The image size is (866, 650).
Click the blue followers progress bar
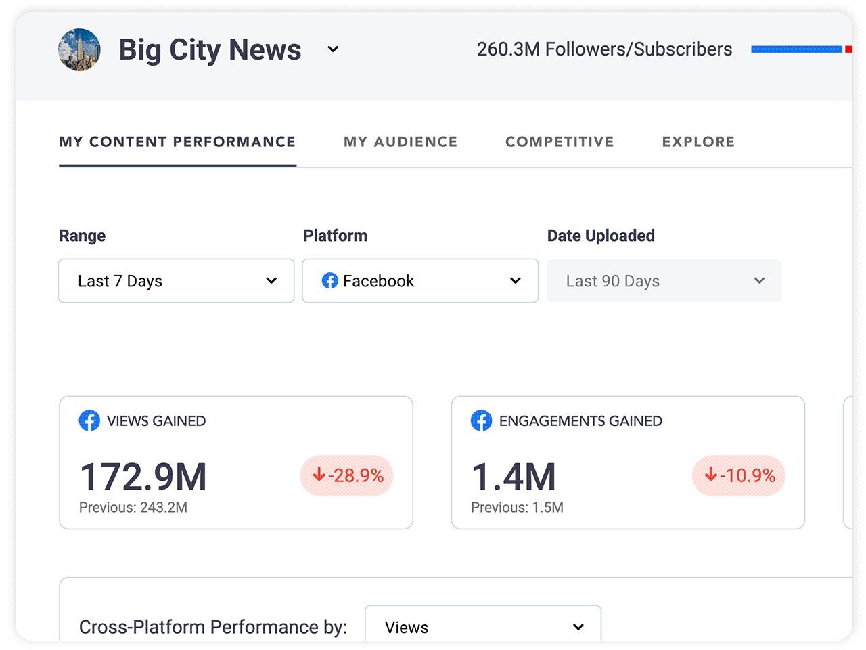tap(796, 49)
